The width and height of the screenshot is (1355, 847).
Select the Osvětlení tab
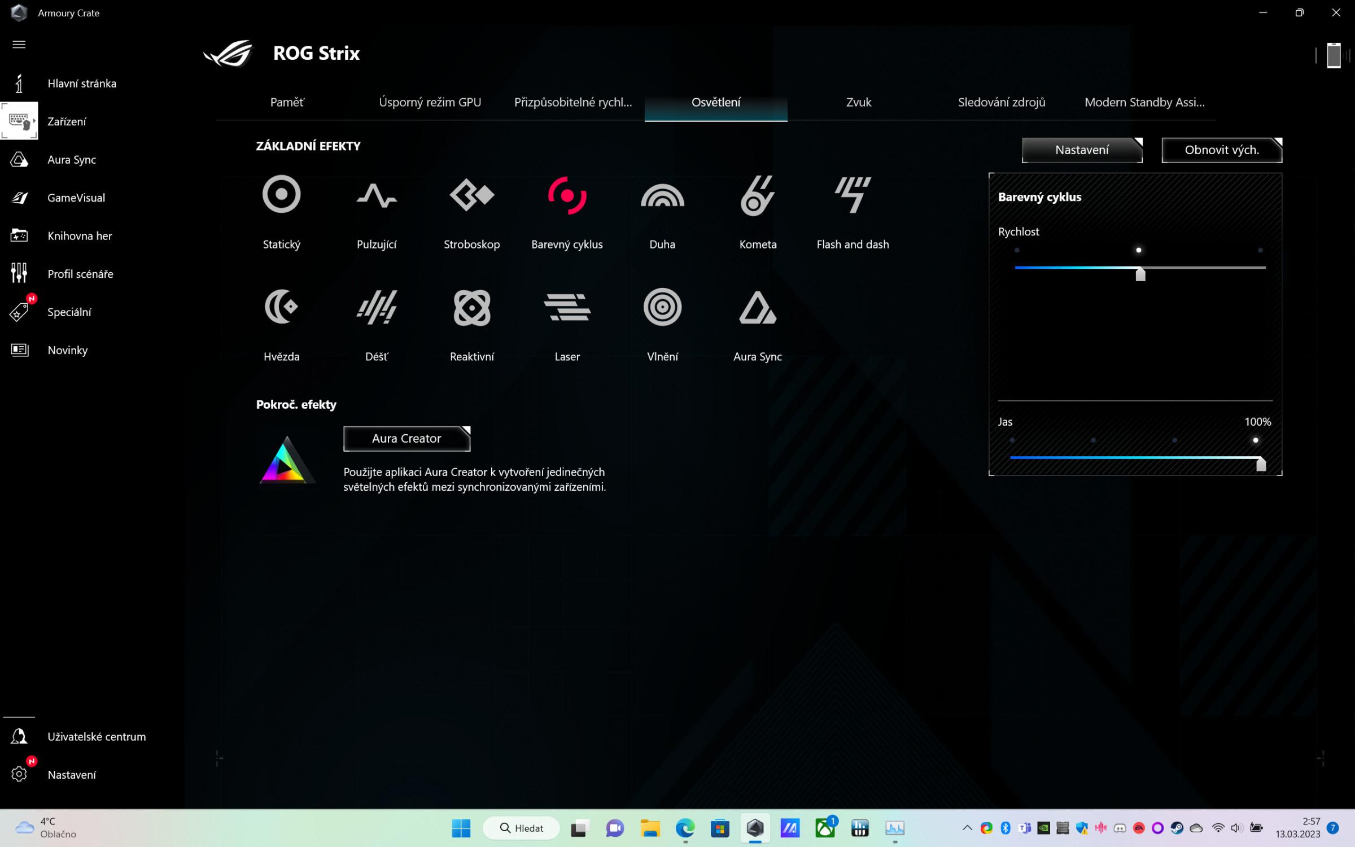pyautogui.click(x=716, y=102)
